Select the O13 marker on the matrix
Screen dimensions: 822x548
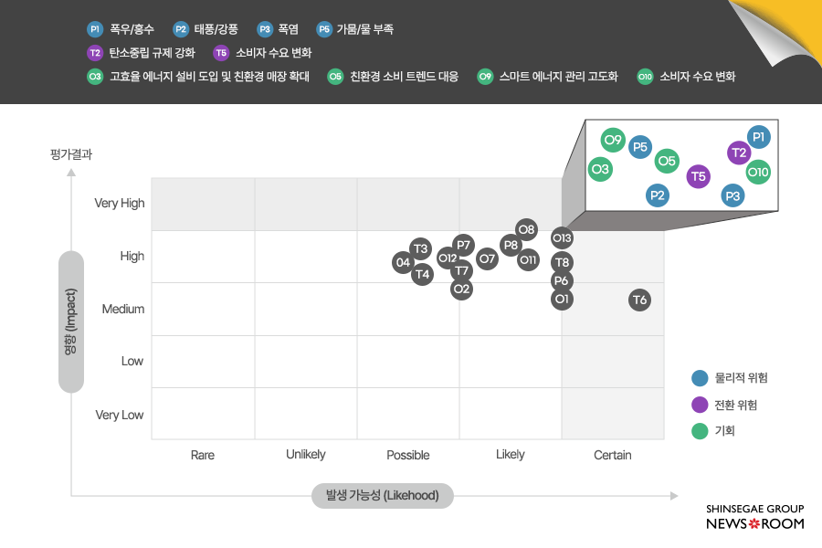tap(562, 238)
